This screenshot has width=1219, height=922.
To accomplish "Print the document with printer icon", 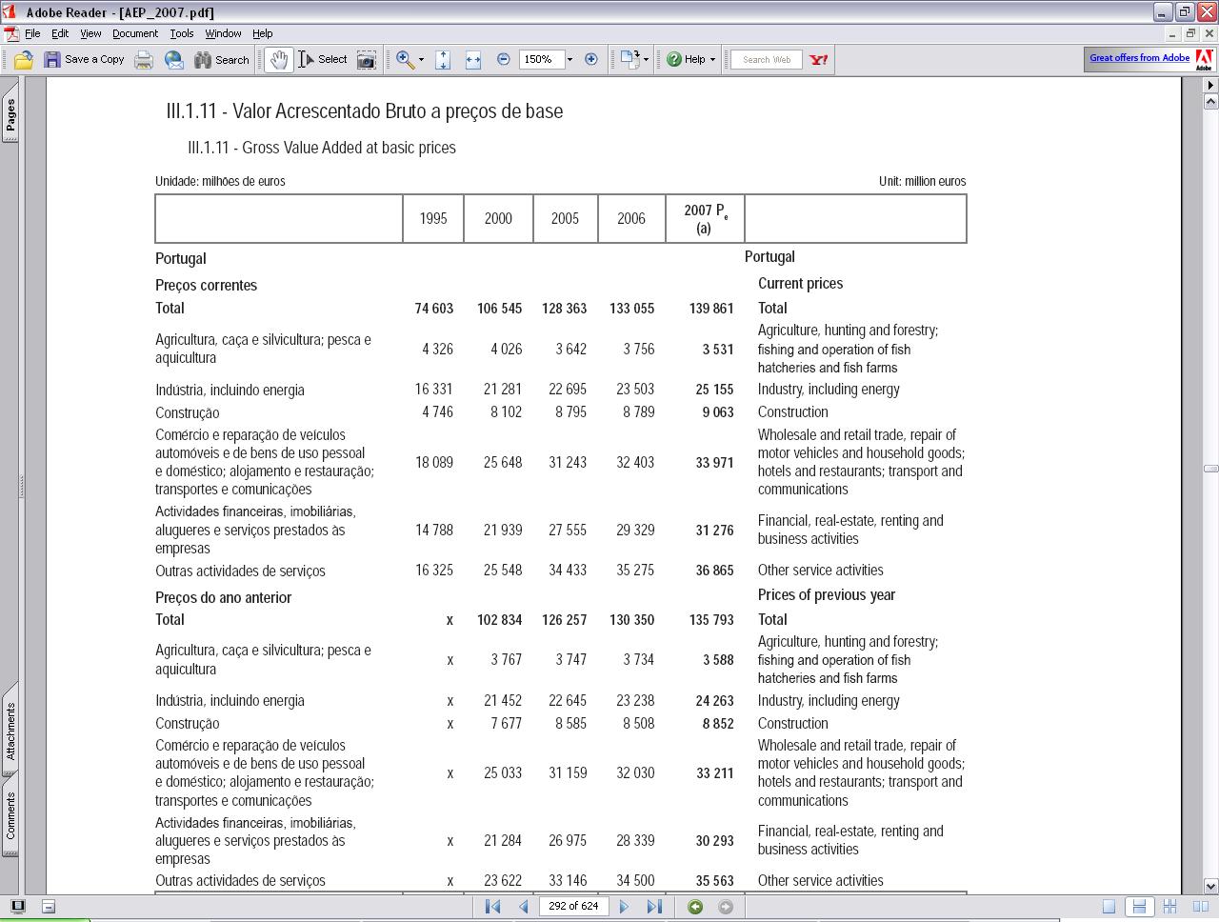I will point(144,60).
